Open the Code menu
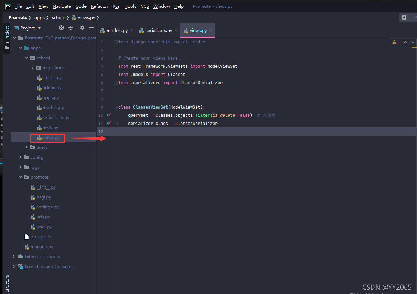The width and height of the screenshot is (417, 294). 81,6
